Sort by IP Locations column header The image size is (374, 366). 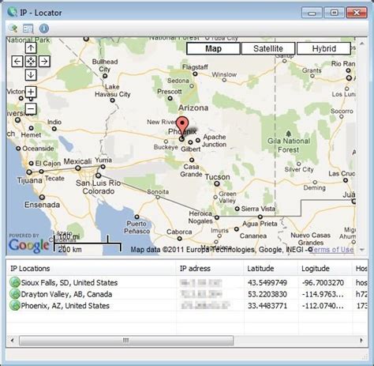[x=92, y=269]
